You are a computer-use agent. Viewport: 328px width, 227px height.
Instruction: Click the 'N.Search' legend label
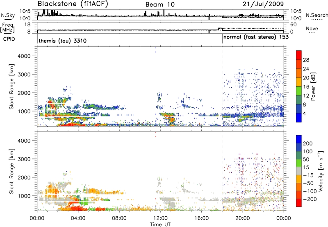point(317,15)
